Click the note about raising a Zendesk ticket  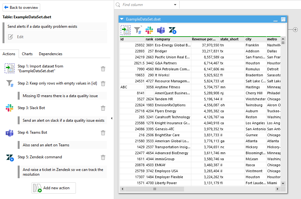pyautogui.click(x=62, y=172)
